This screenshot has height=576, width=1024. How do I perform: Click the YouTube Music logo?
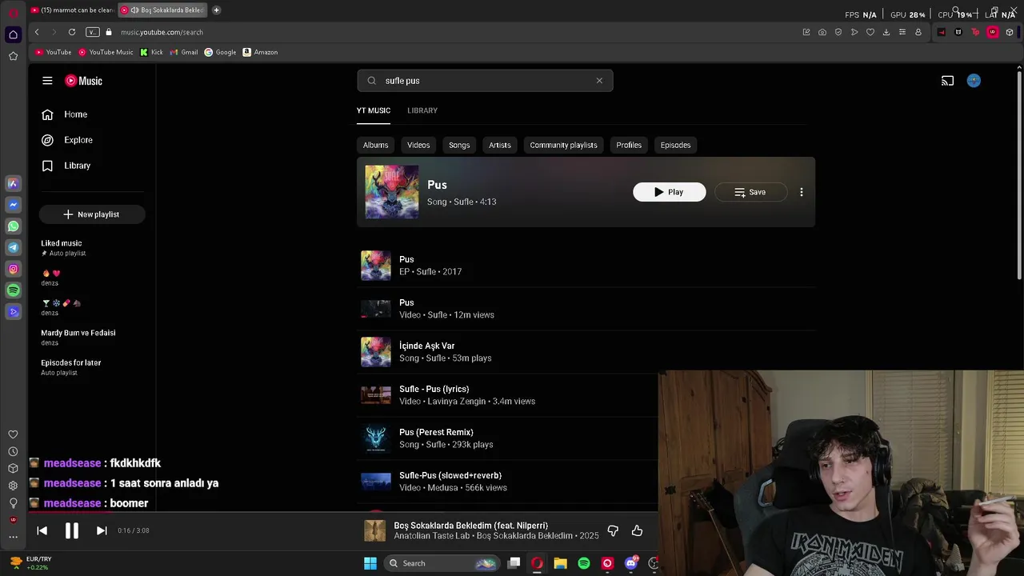point(83,81)
